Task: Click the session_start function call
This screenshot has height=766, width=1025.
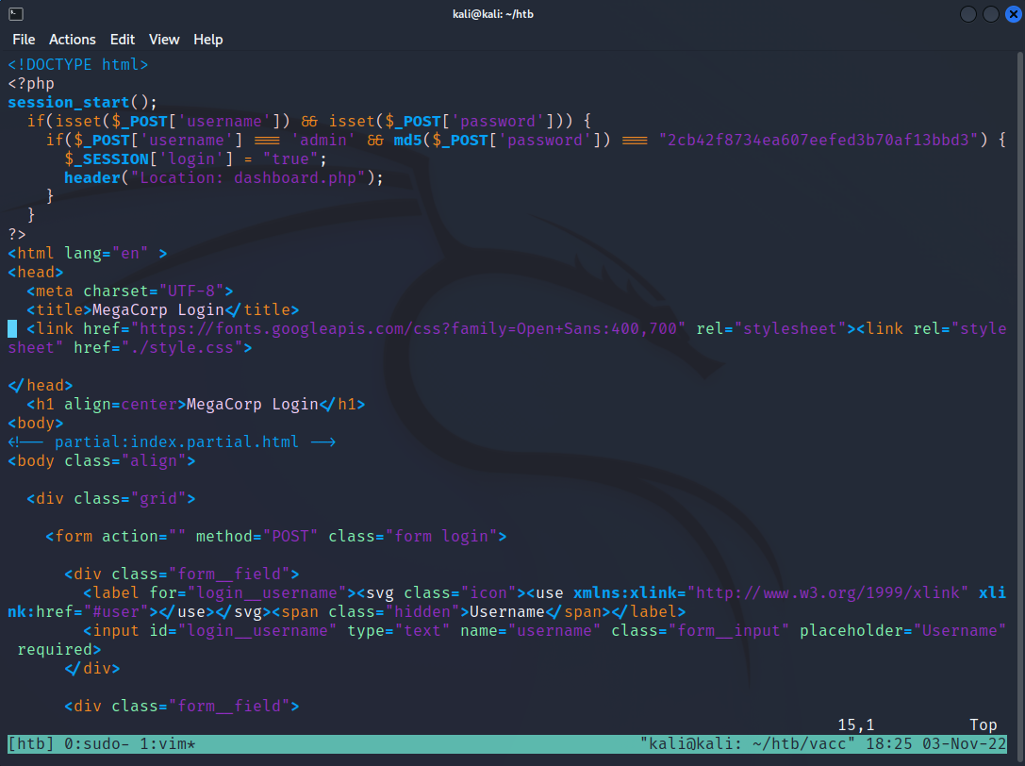Action: (68, 103)
